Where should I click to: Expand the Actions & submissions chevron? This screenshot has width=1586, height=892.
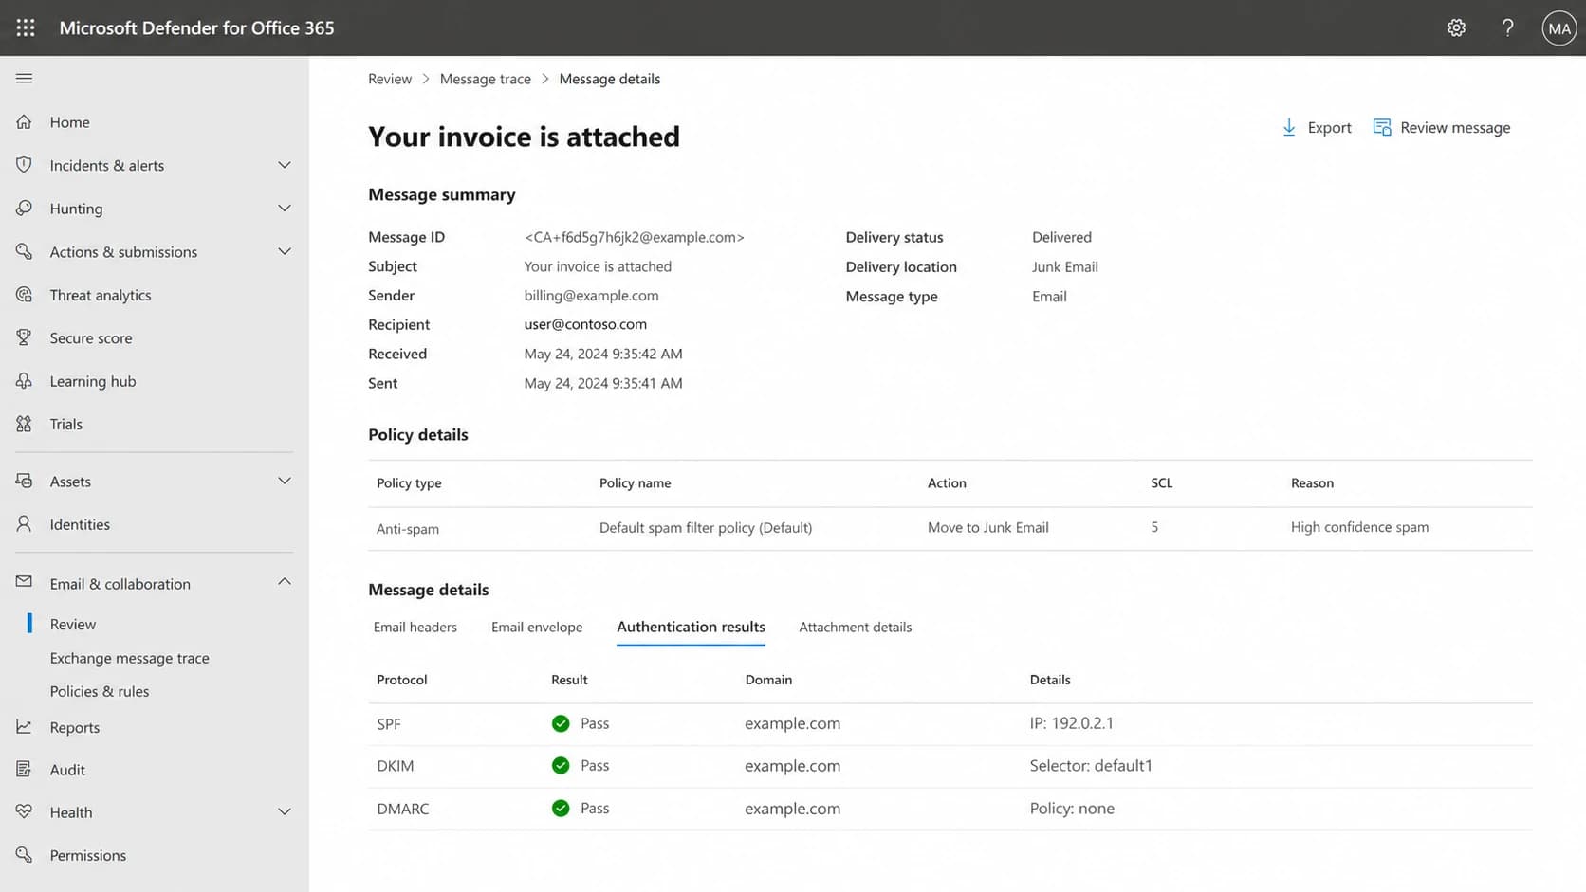pos(285,251)
